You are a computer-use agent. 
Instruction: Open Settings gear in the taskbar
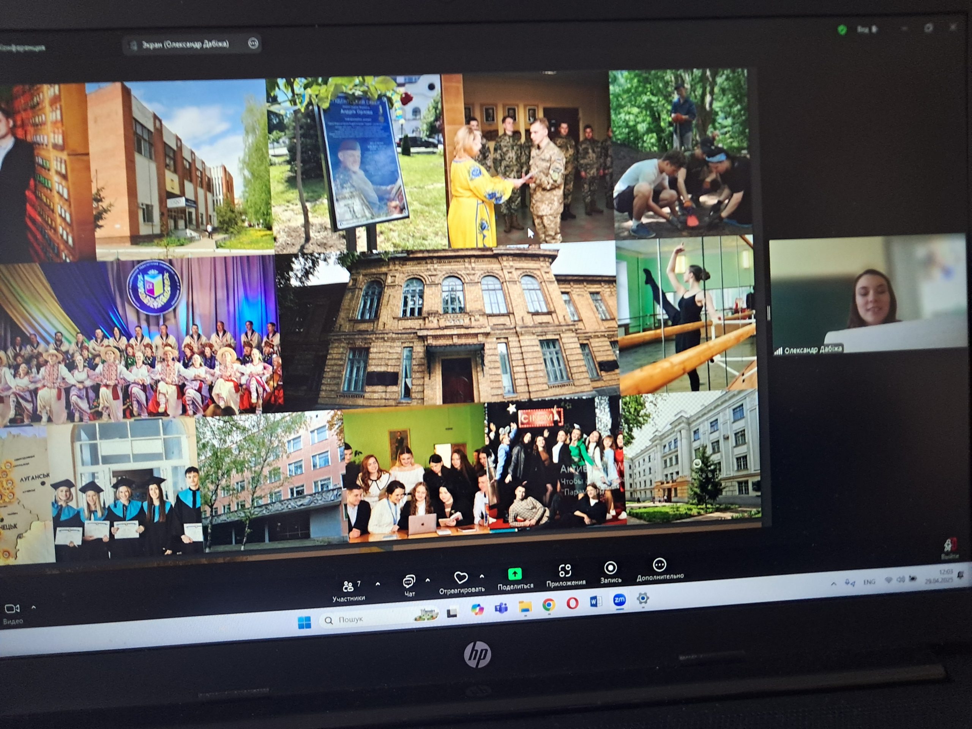click(x=642, y=598)
